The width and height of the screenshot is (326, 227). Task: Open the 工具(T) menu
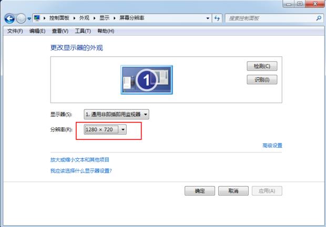[83, 31]
